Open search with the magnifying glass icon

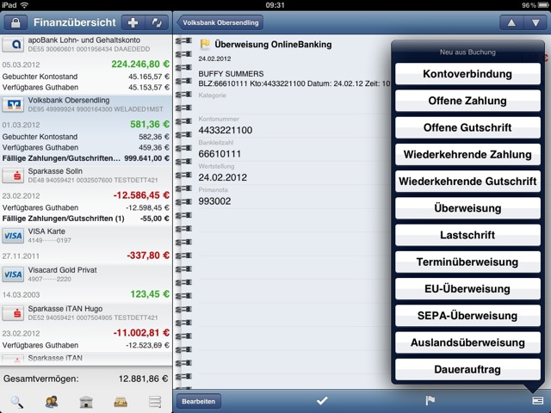tap(17, 400)
